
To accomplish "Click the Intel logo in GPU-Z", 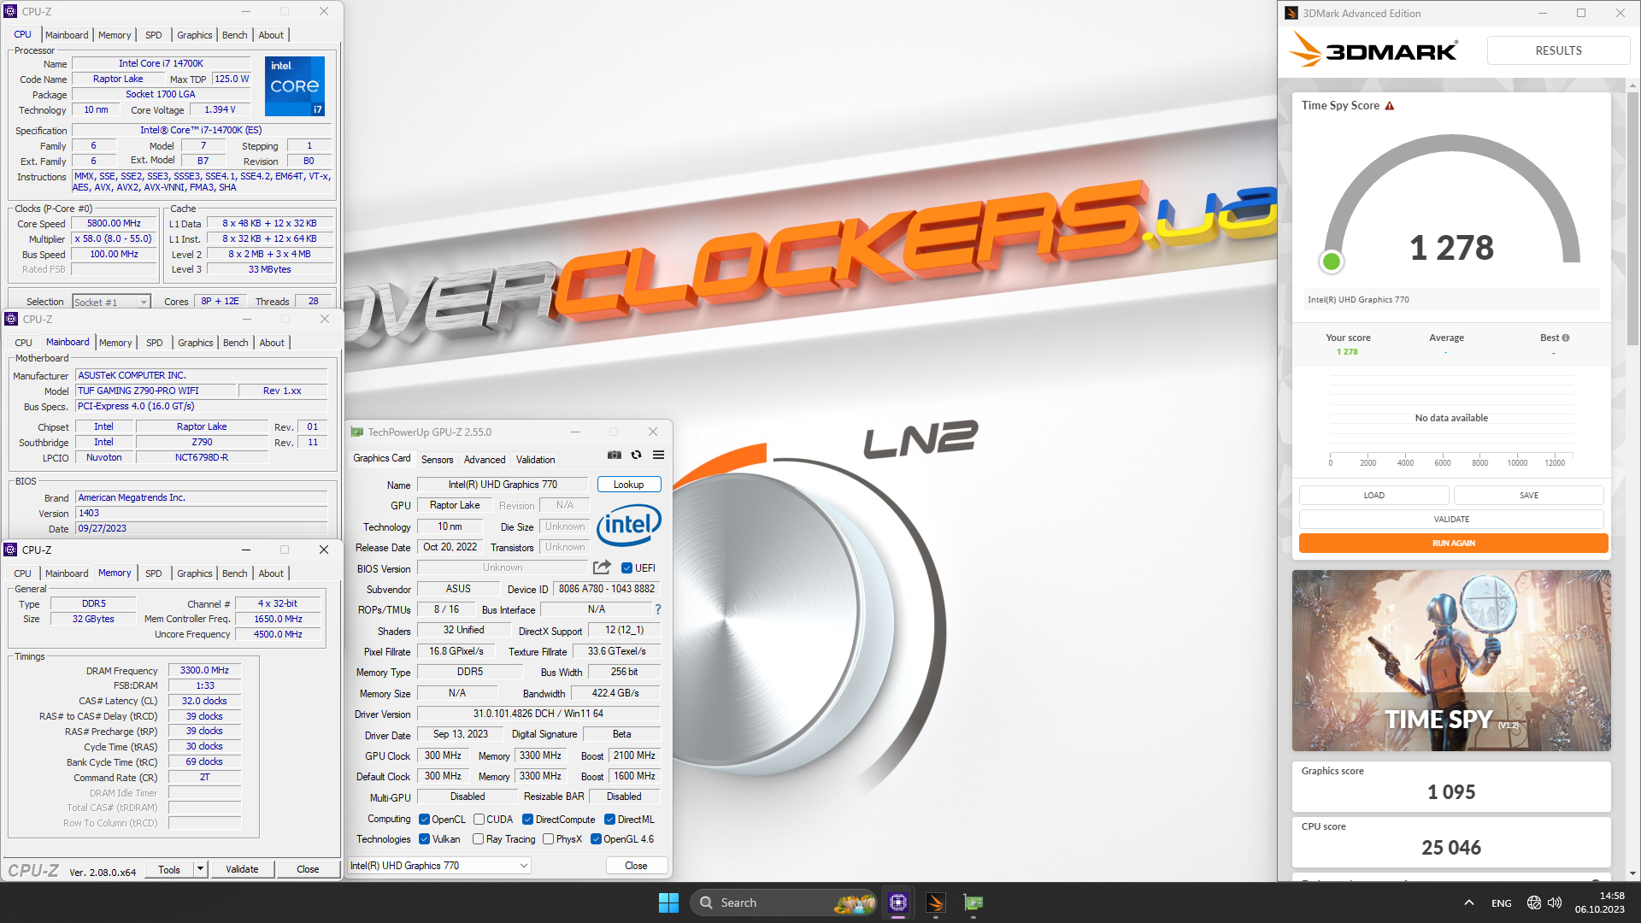I will pos(628,525).
